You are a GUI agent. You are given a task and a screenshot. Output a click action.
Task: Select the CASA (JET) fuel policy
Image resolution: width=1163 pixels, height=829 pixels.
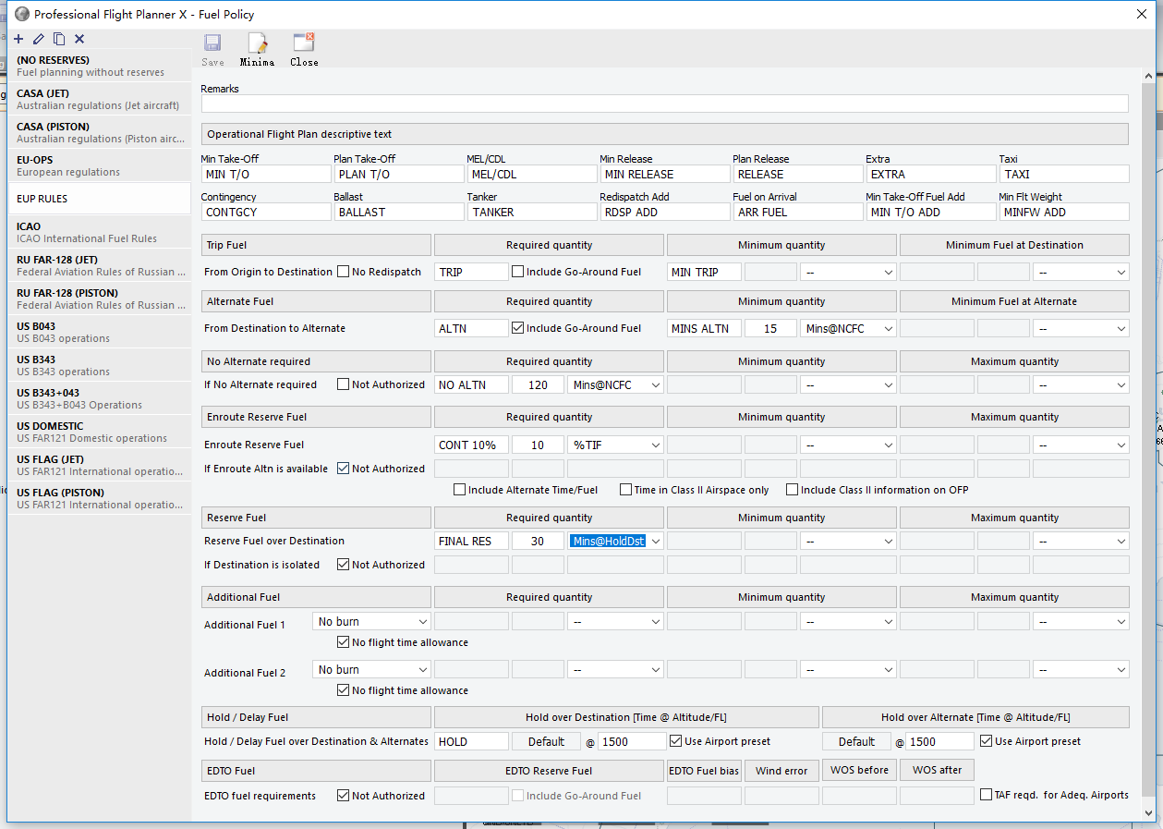pos(100,99)
